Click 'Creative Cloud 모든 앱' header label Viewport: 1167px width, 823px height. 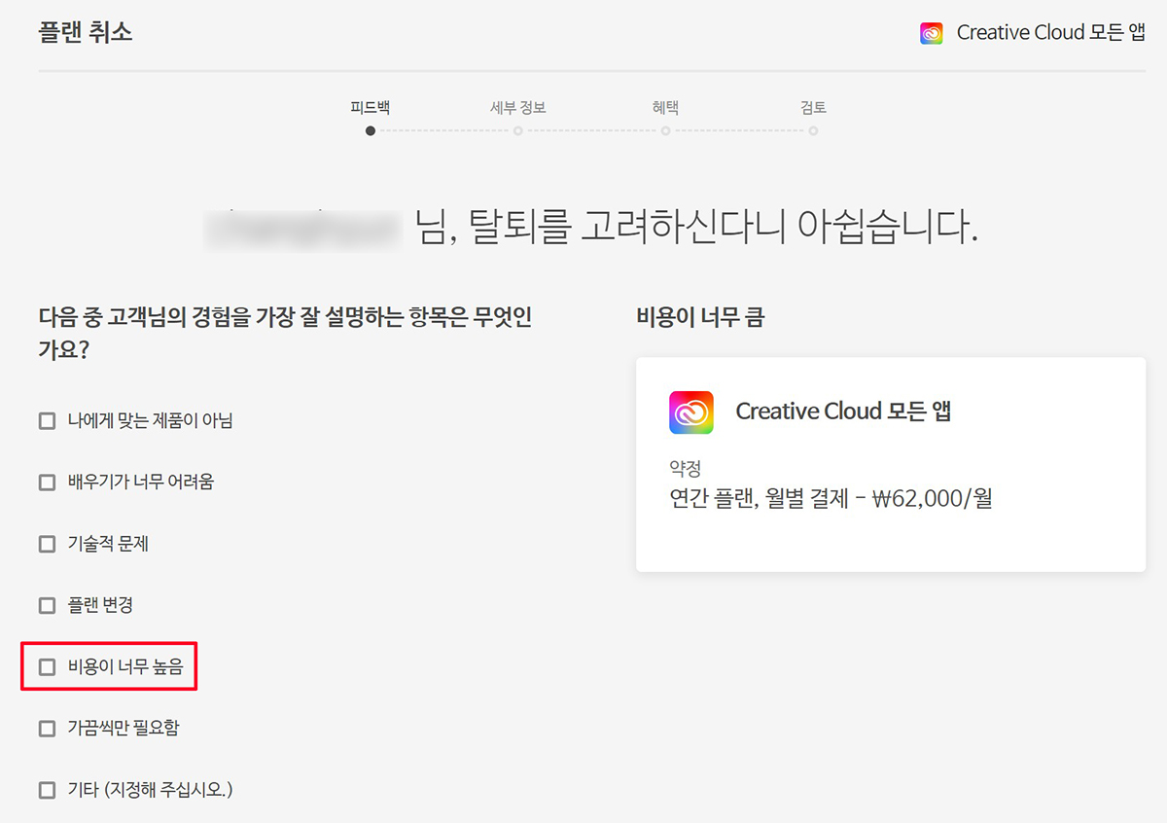click(1051, 32)
